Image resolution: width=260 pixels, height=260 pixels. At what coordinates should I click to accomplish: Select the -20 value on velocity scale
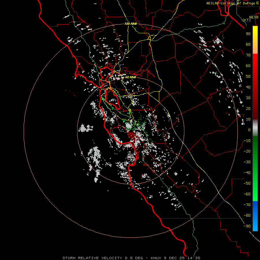(247, 151)
